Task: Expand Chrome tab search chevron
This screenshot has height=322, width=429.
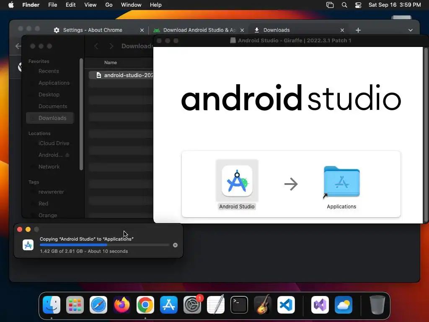Action: pos(411,30)
